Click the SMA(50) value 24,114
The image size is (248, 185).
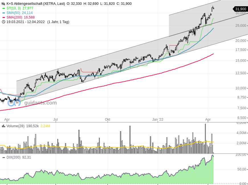27,13
